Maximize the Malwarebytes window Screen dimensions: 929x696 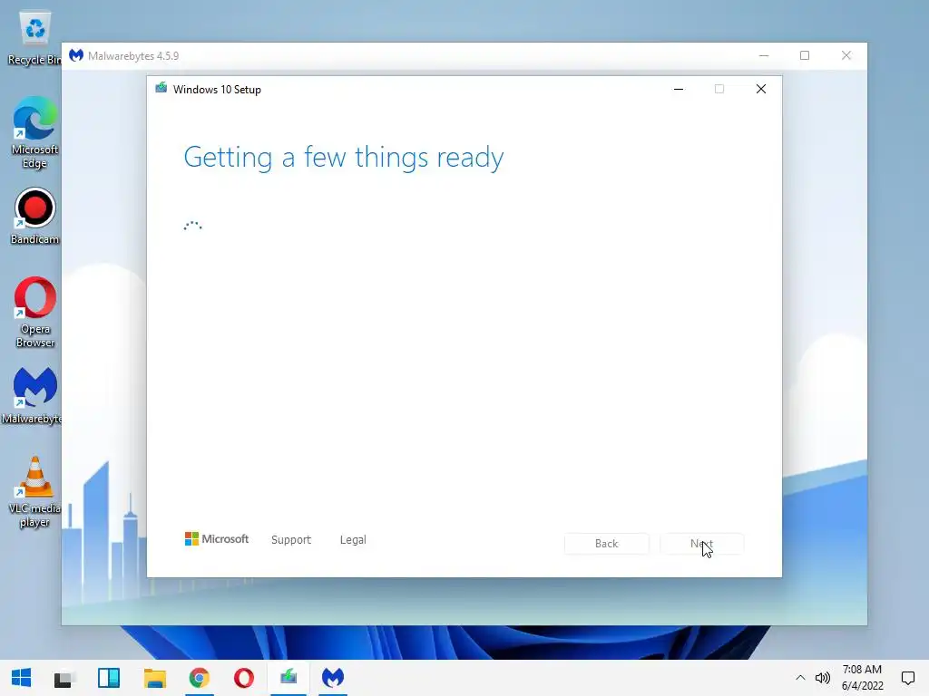(805, 55)
